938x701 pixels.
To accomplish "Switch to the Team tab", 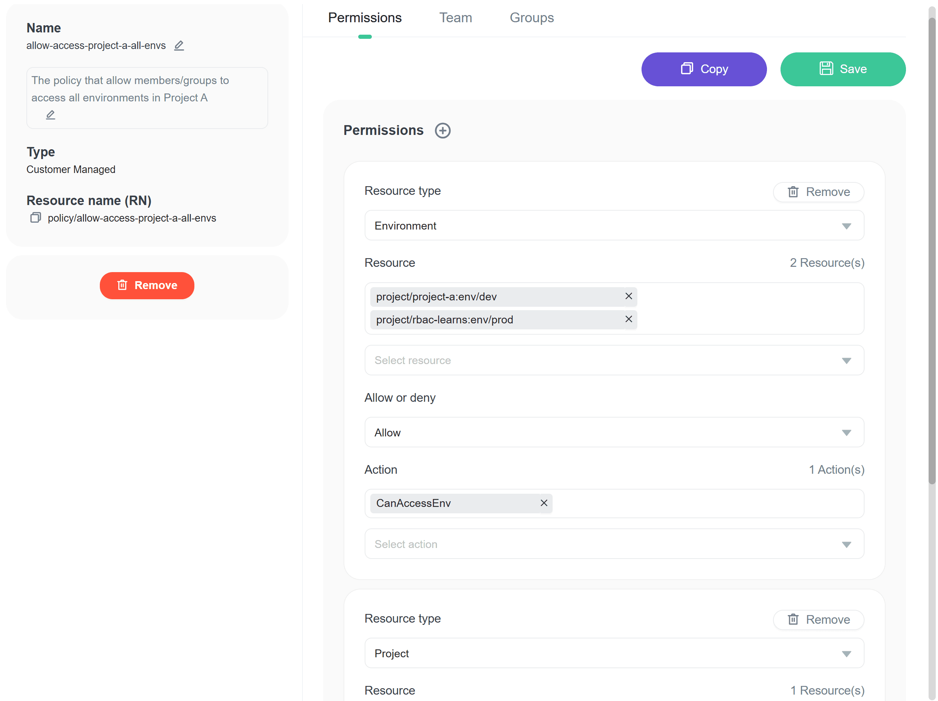I will pyautogui.click(x=455, y=18).
